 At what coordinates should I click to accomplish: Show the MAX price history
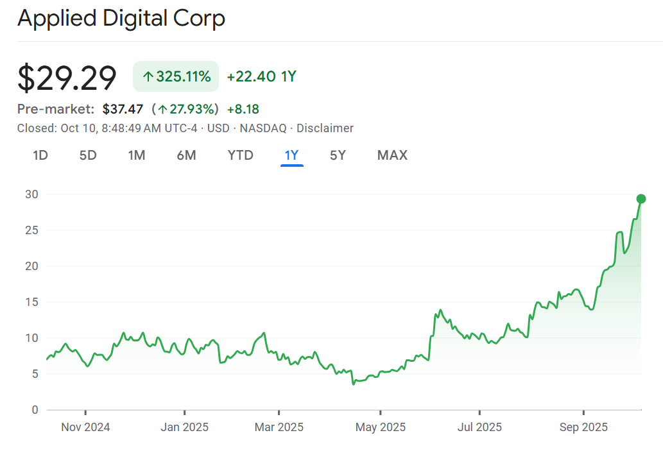pos(392,155)
